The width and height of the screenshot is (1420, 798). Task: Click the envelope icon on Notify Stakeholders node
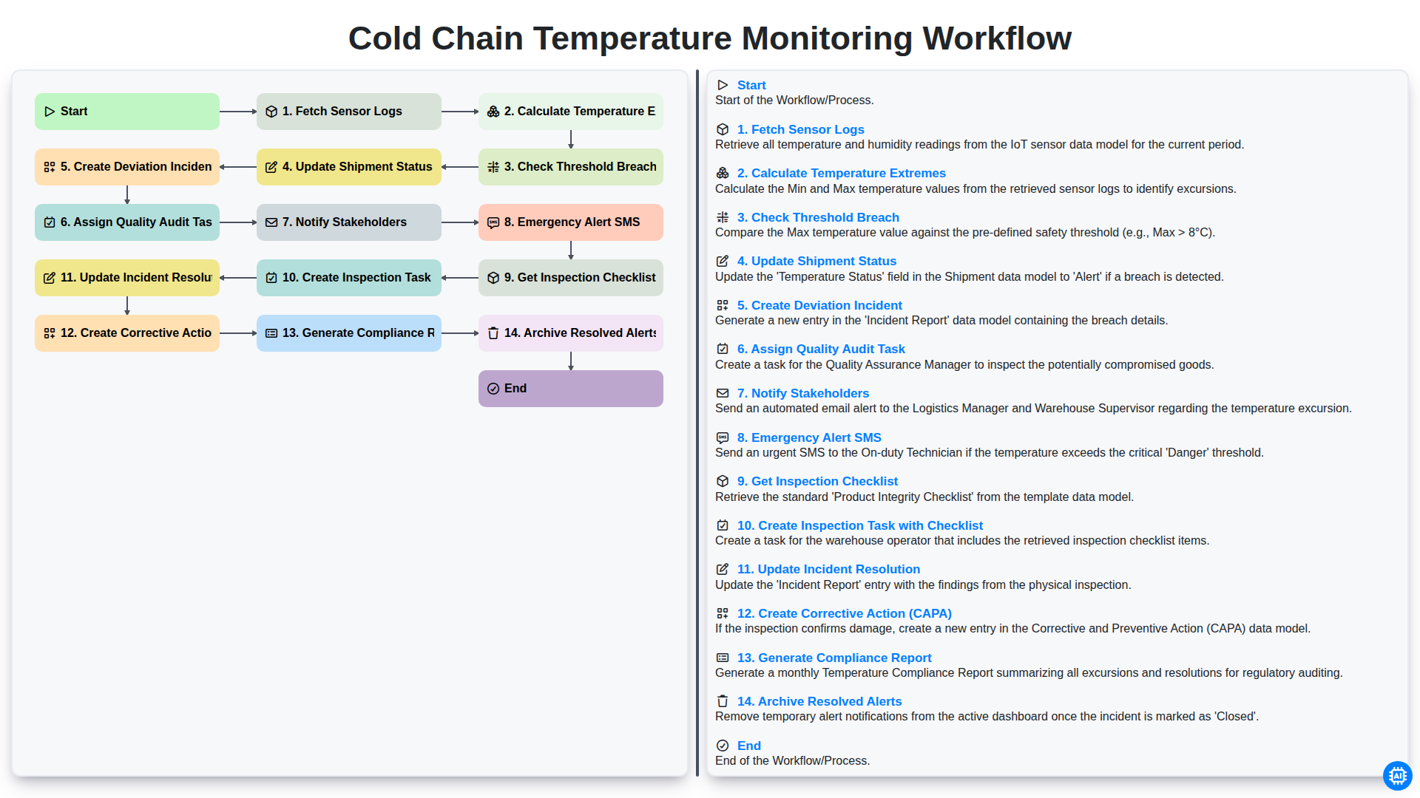point(271,222)
